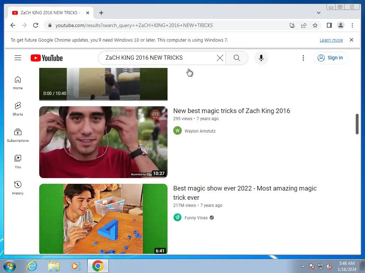
Task: Open Shorts in the sidebar
Action: pos(18,109)
